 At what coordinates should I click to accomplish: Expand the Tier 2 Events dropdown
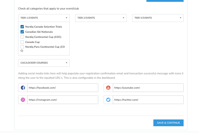point(101,18)
